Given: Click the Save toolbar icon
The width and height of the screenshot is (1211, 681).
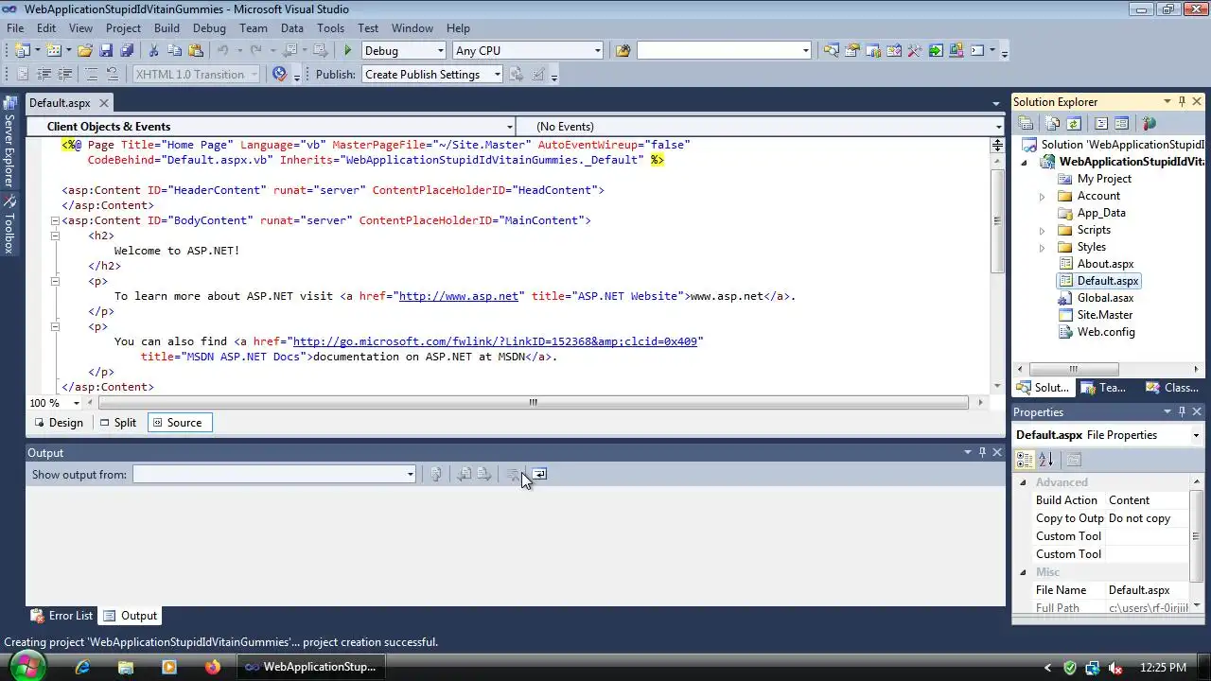Looking at the screenshot, I should (106, 50).
